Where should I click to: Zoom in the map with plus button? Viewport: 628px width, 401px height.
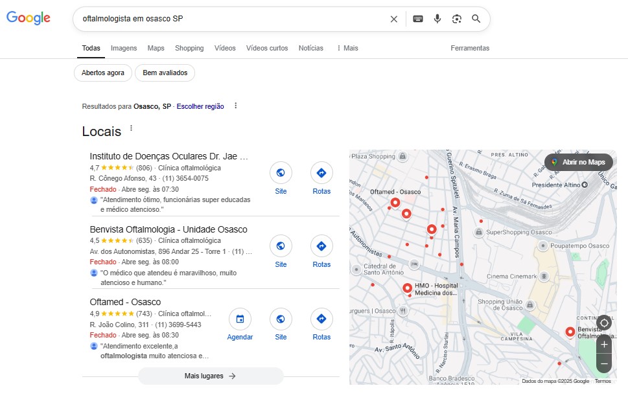click(604, 344)
